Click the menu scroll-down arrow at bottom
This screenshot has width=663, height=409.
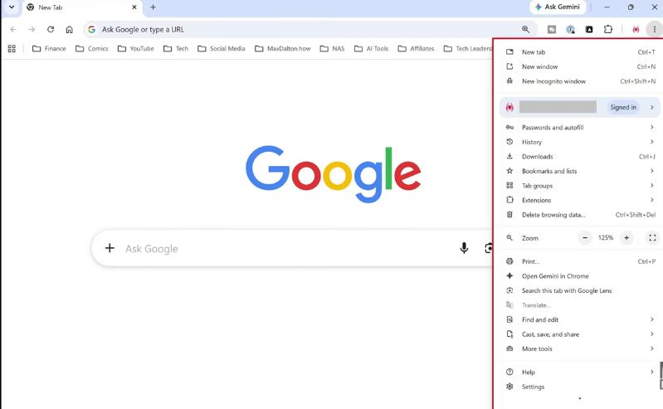click(580, 398)
